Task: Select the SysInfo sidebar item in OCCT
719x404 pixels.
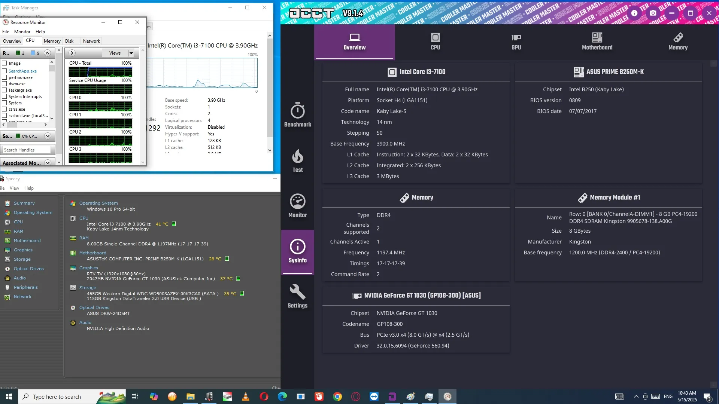Action: 297,251
